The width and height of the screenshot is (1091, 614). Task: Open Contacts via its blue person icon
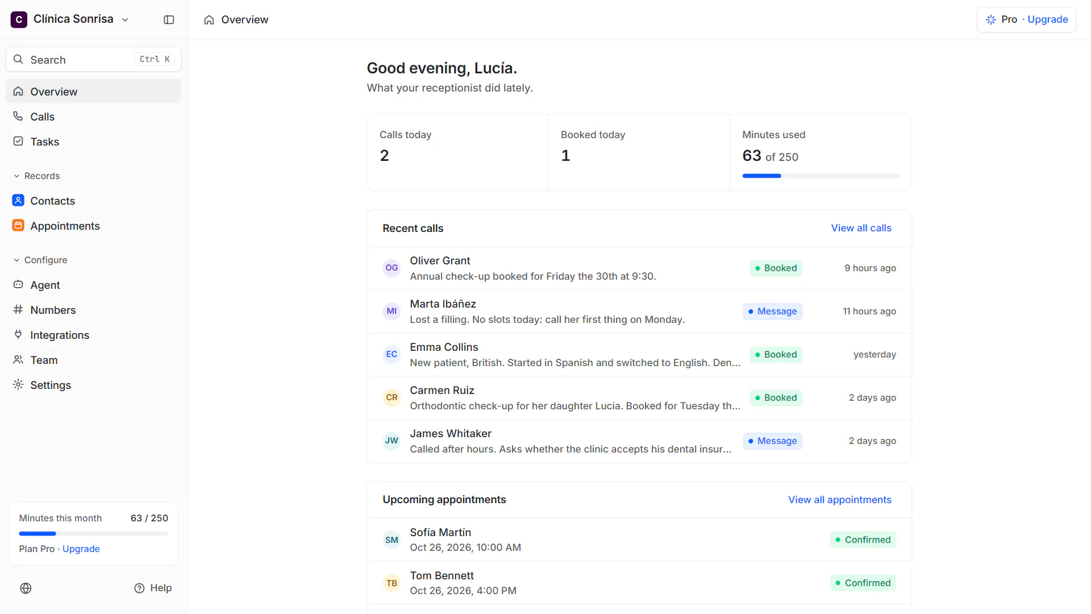pos(18,201)
